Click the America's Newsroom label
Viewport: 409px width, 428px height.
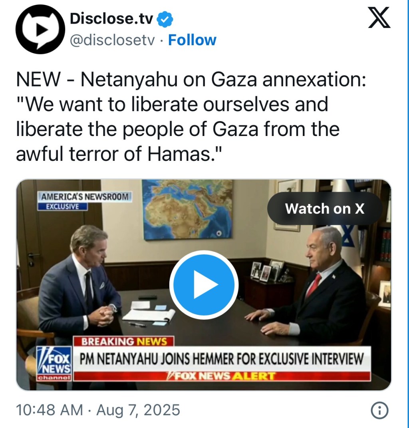(85, 196)
